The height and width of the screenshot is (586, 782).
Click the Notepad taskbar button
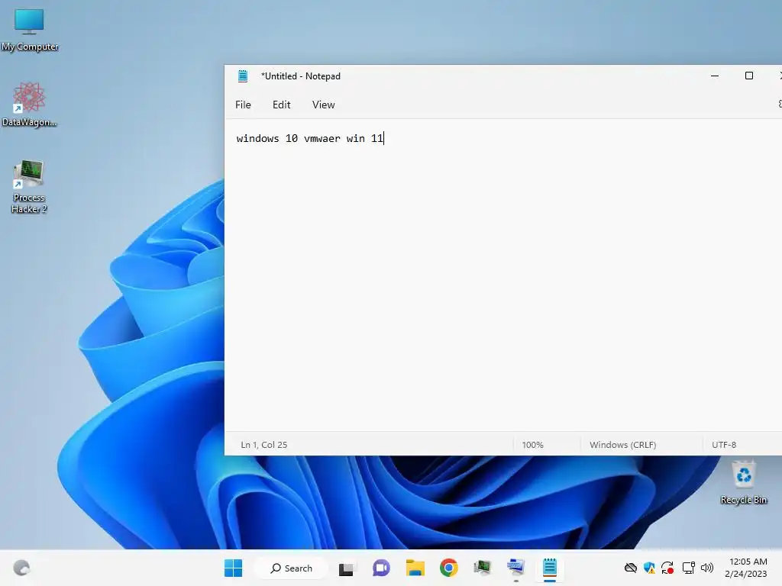click(550, 568)
